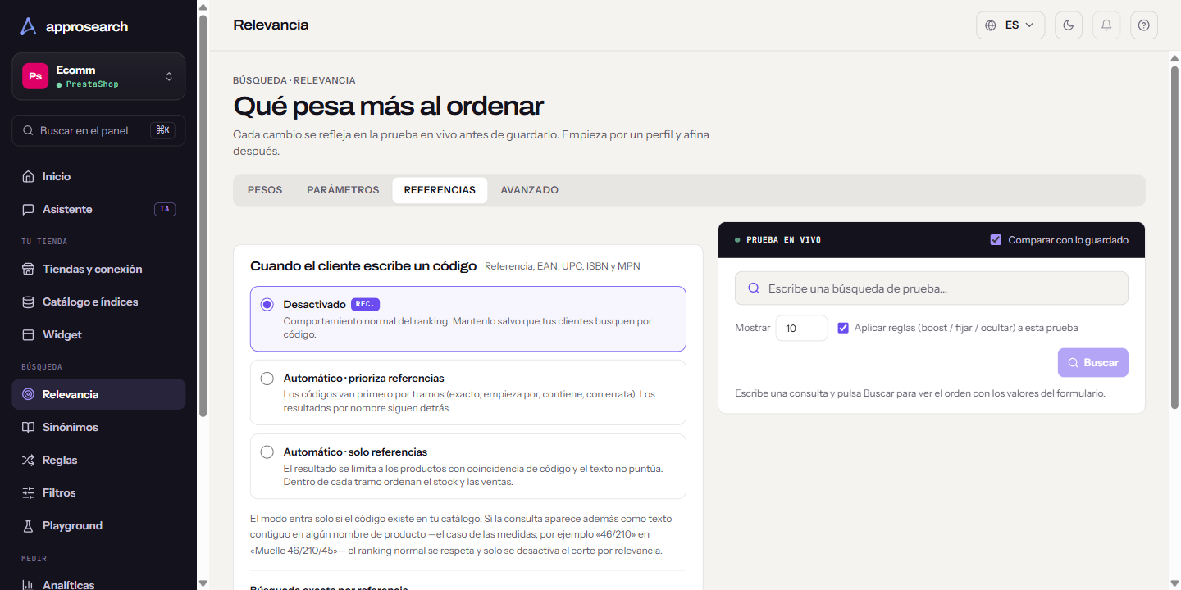Click the test search query input

[x=932, y=288]
